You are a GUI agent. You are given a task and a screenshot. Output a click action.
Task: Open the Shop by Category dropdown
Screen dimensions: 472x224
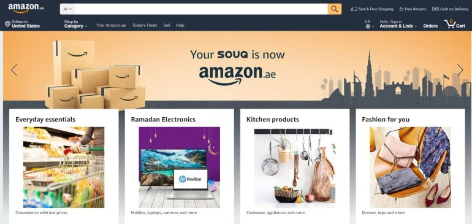click(x=75, y=24)
